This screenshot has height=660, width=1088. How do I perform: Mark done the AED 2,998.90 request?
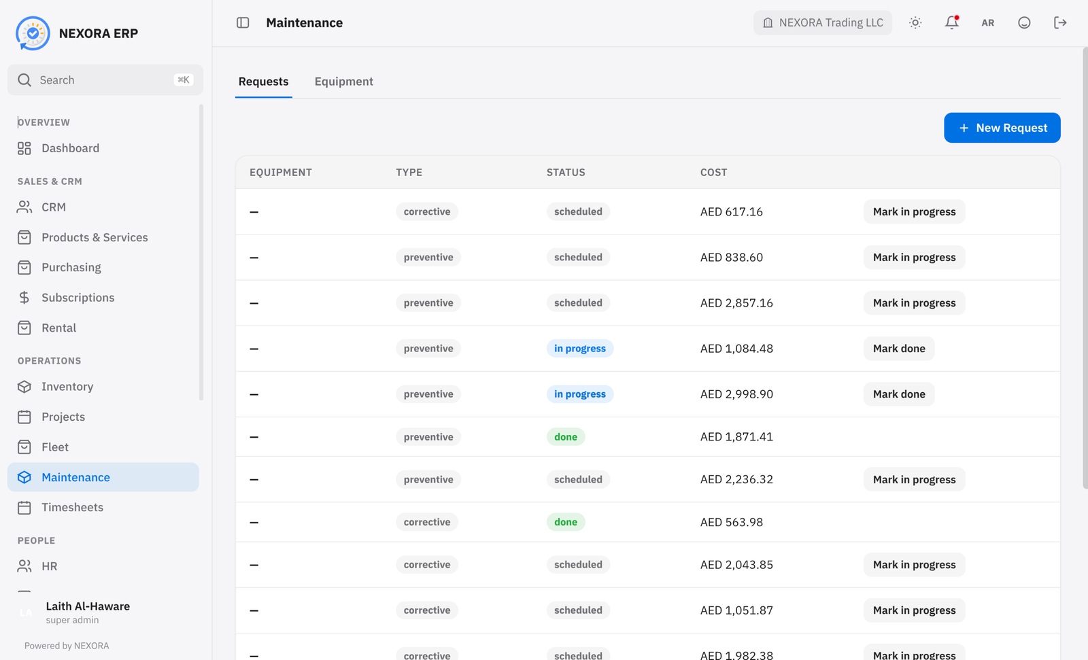(x=899, y=394)
